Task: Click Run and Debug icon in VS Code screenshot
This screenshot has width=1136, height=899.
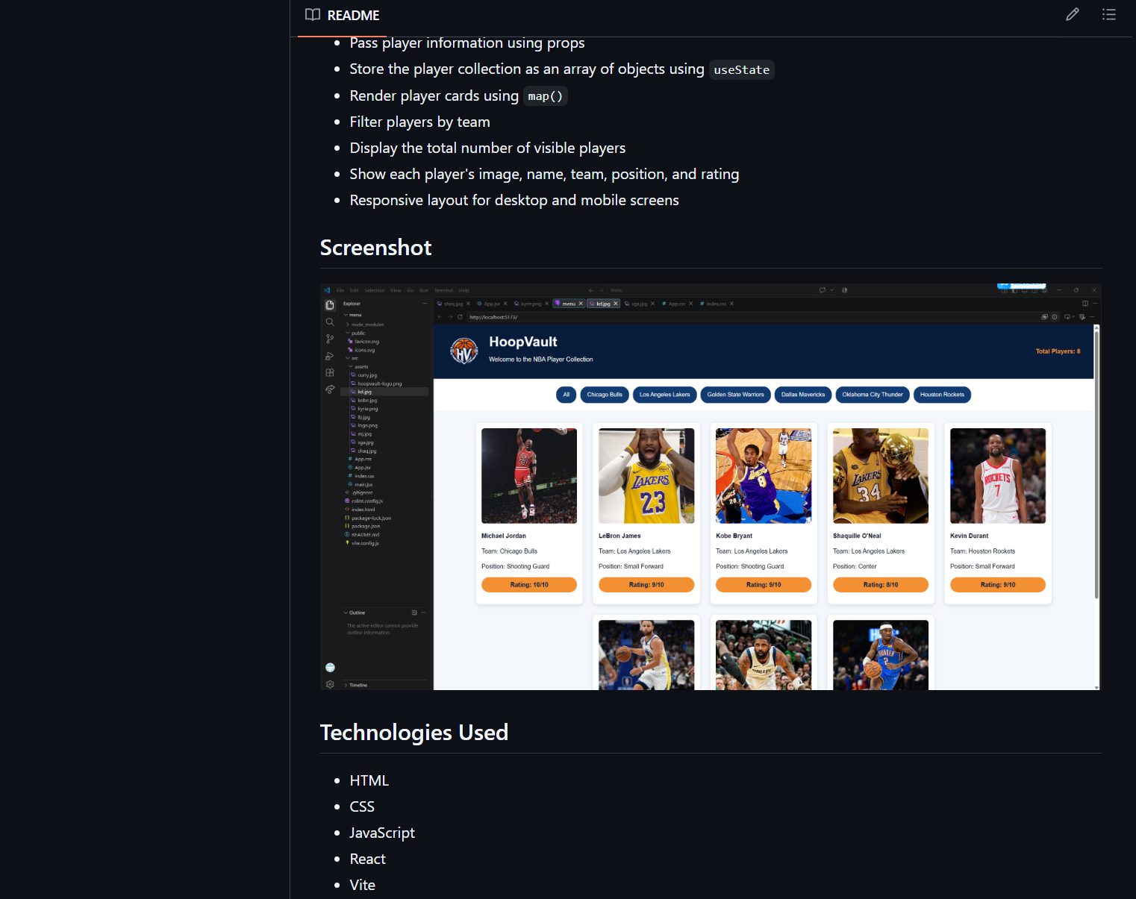Action: [x=330, y=356]
